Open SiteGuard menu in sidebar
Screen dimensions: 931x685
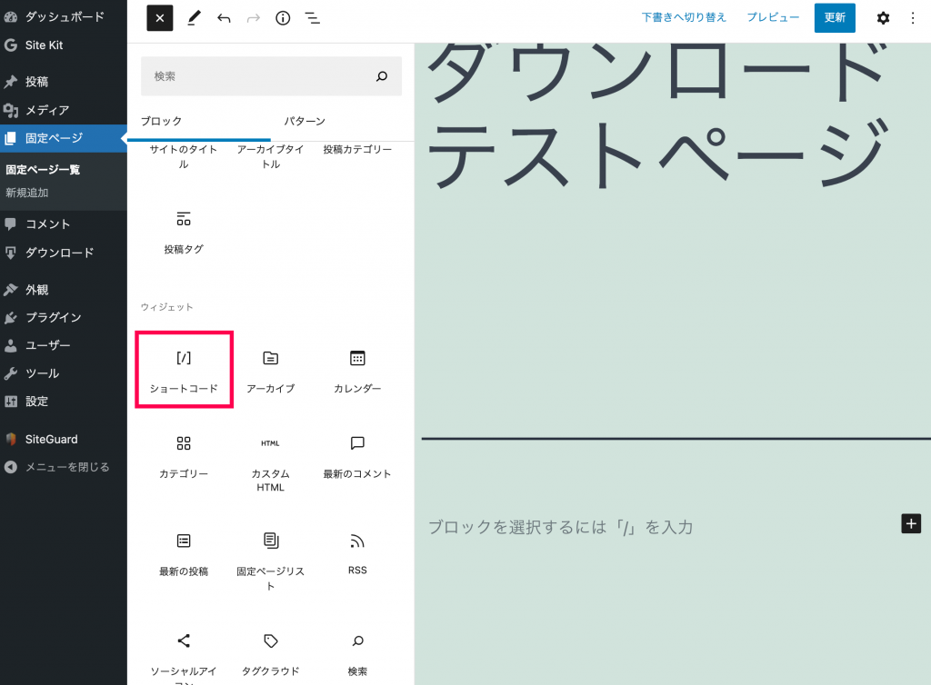(64, 439)
